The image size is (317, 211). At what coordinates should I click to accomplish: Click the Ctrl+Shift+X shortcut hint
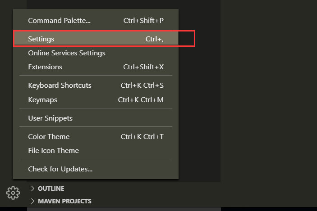[x=143, y=67]
